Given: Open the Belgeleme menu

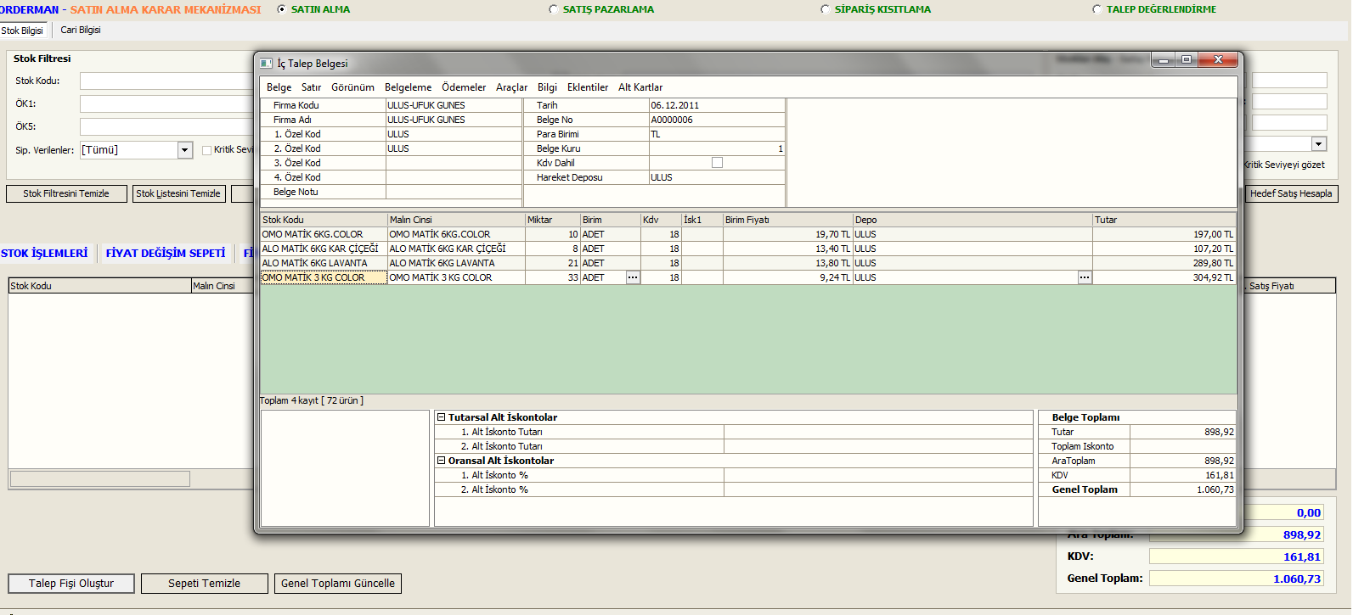Looking at the screenshot, I should tap(408, 87).
